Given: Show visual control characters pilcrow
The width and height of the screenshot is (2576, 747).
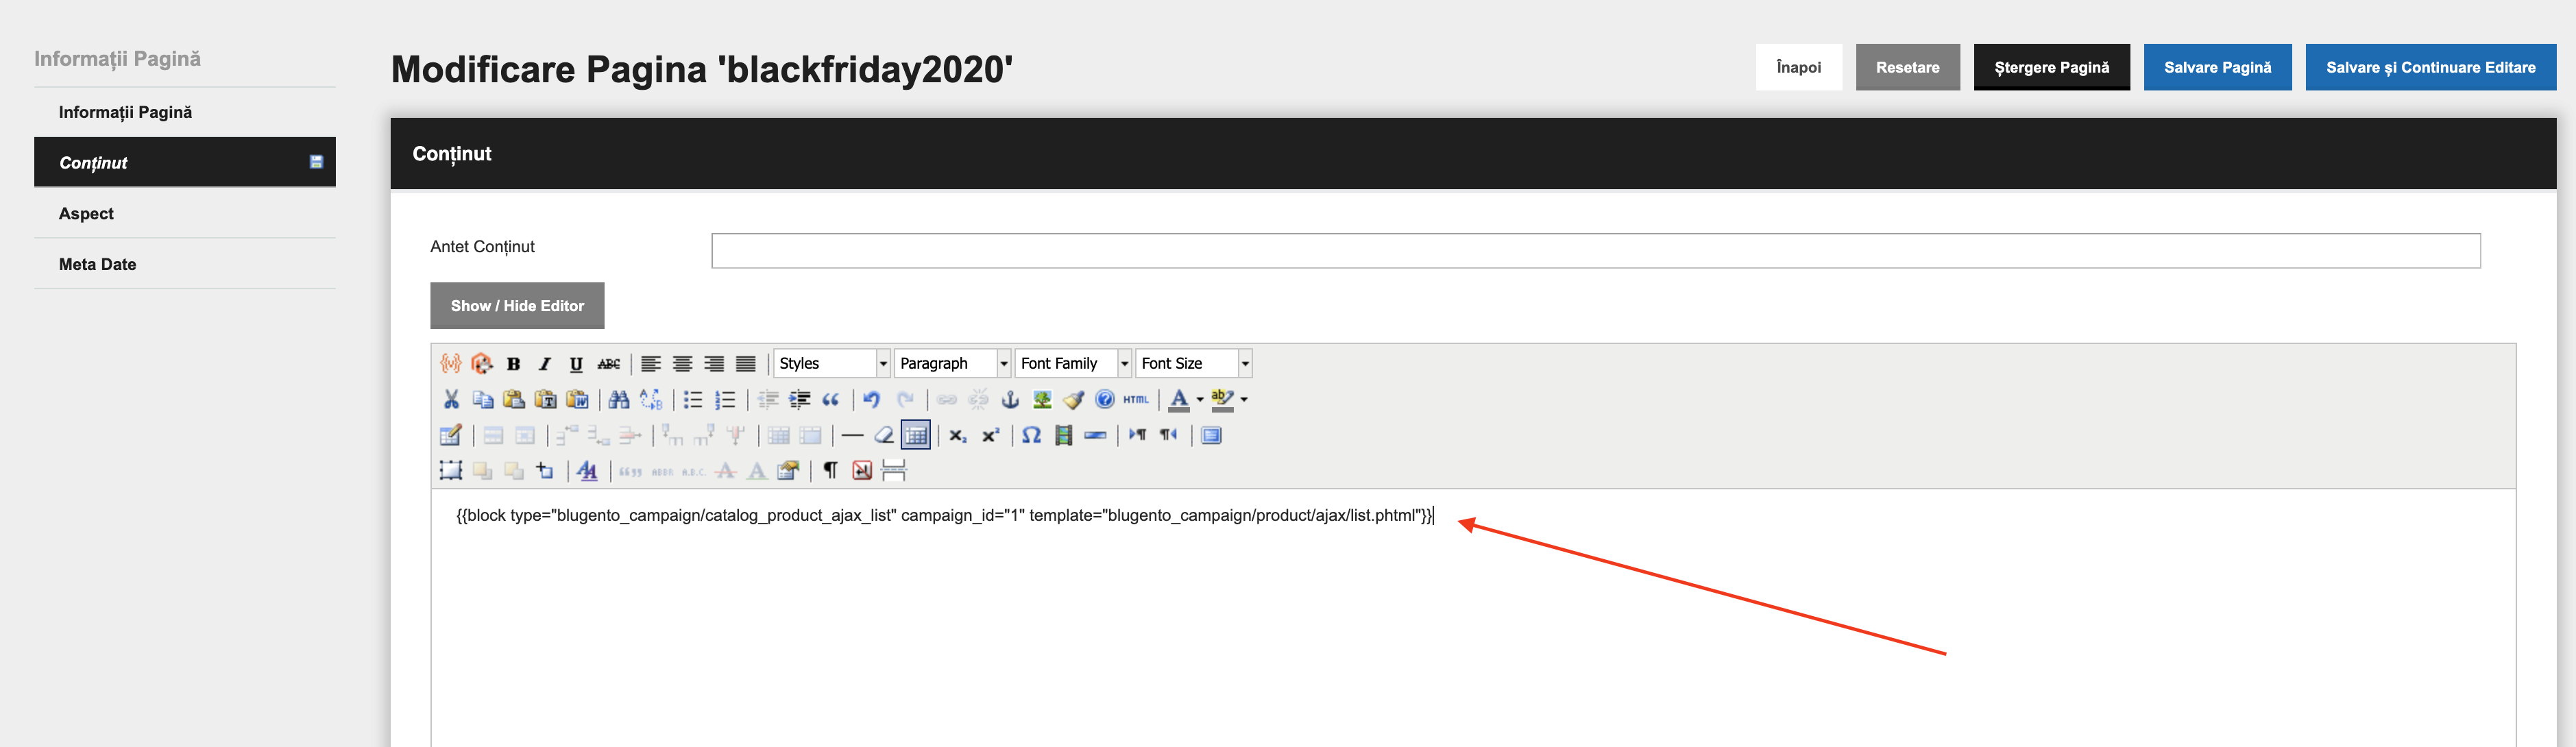Looking at the screenshot, I should pyautogui.click(x=831, y=470).
